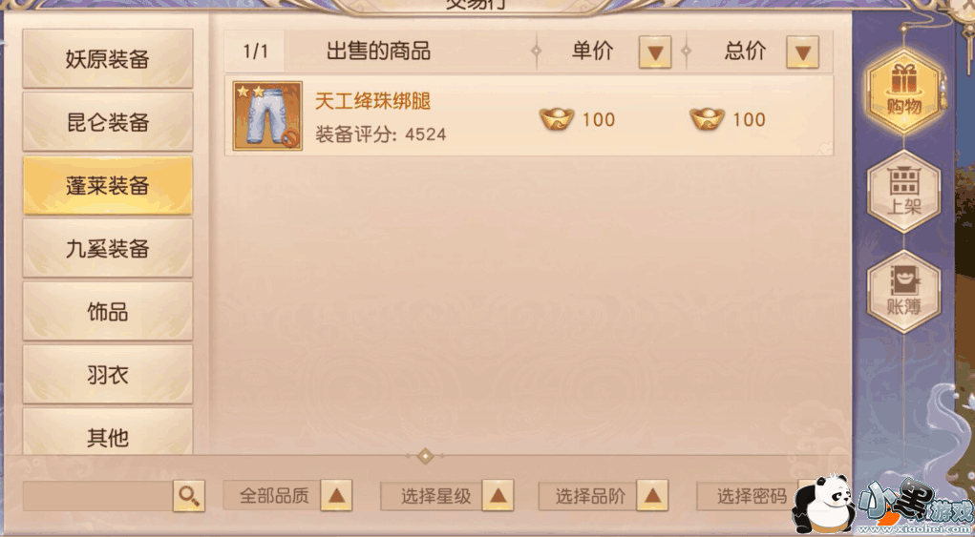Click the 天工绛珠绑腿 pants item icon

tap(267, 115)
